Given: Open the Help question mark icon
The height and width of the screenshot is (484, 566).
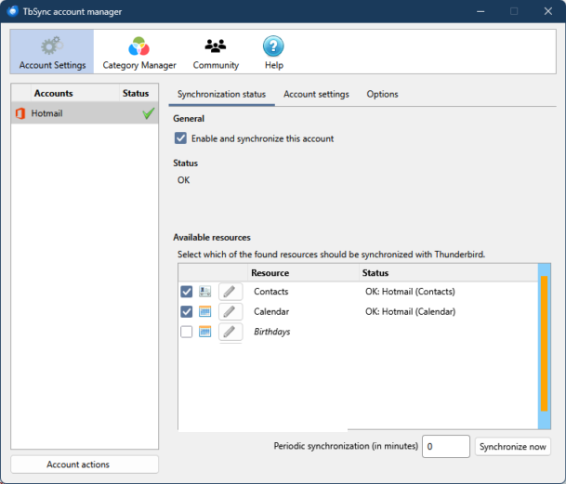Looking at the screenshot, I should tap(273, 46).
